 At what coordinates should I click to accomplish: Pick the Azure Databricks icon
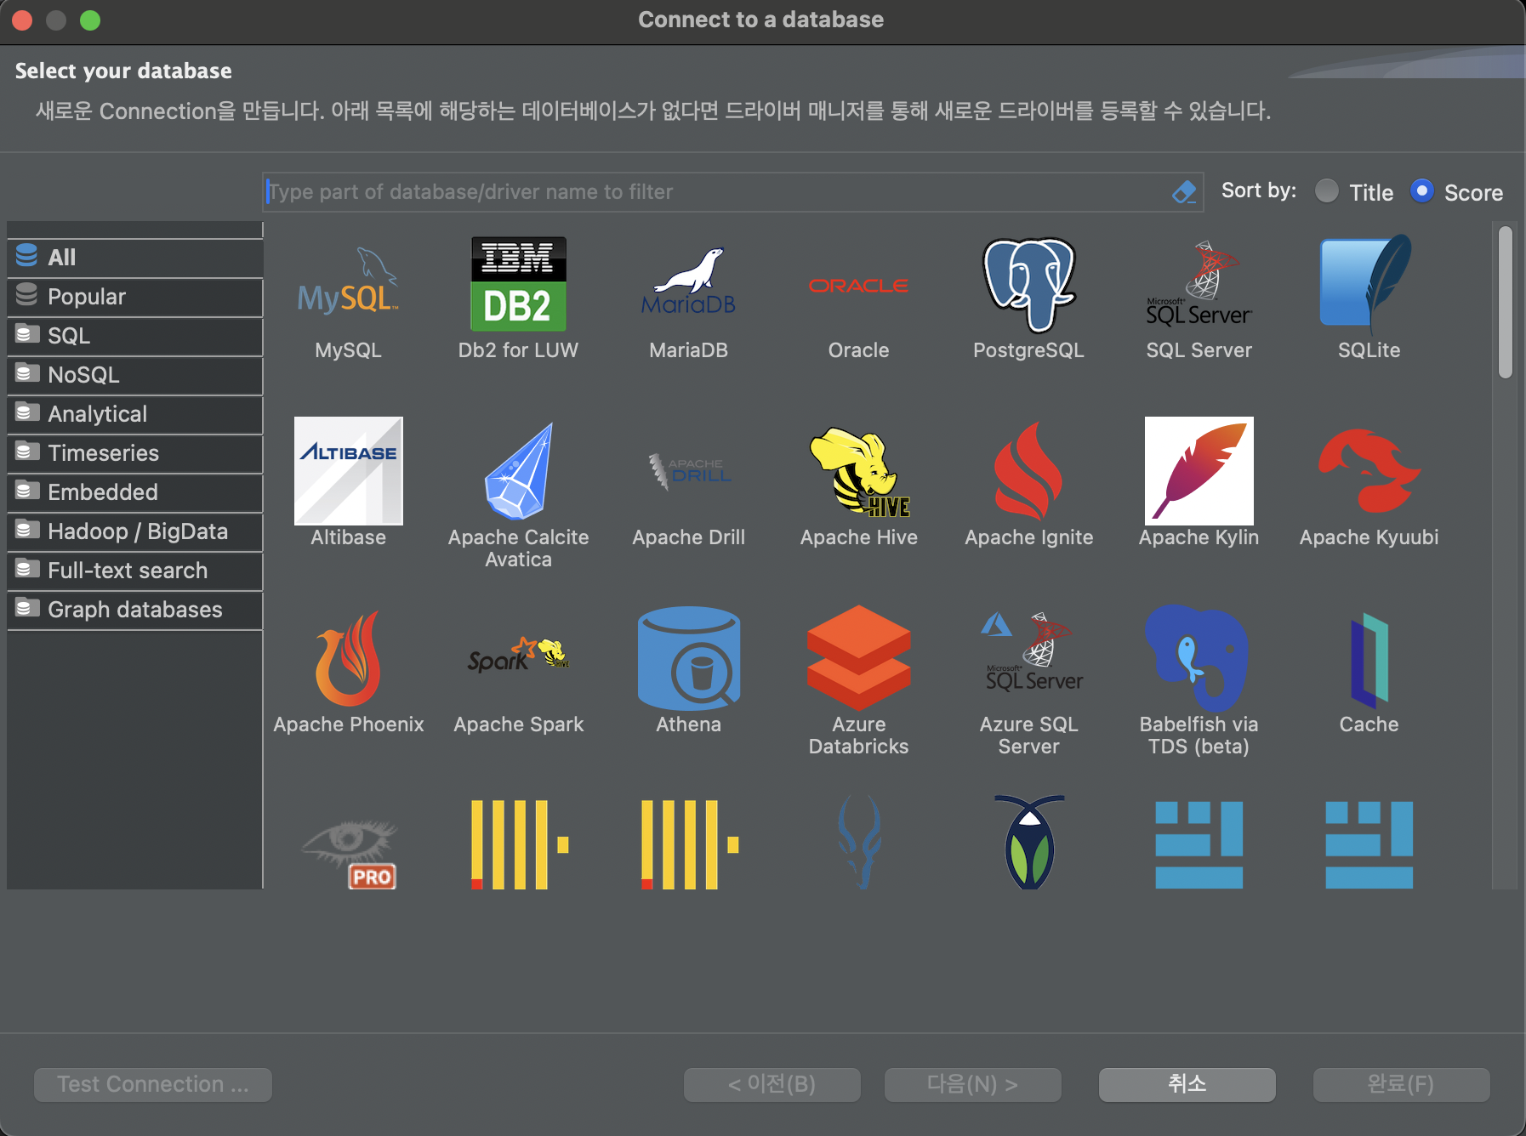coord(858,658)
